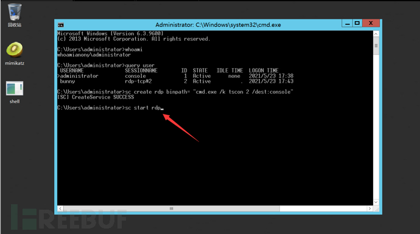Click the horizontal scrollbar thumb
The image size is (420, 234).
(x=172, y=208)
